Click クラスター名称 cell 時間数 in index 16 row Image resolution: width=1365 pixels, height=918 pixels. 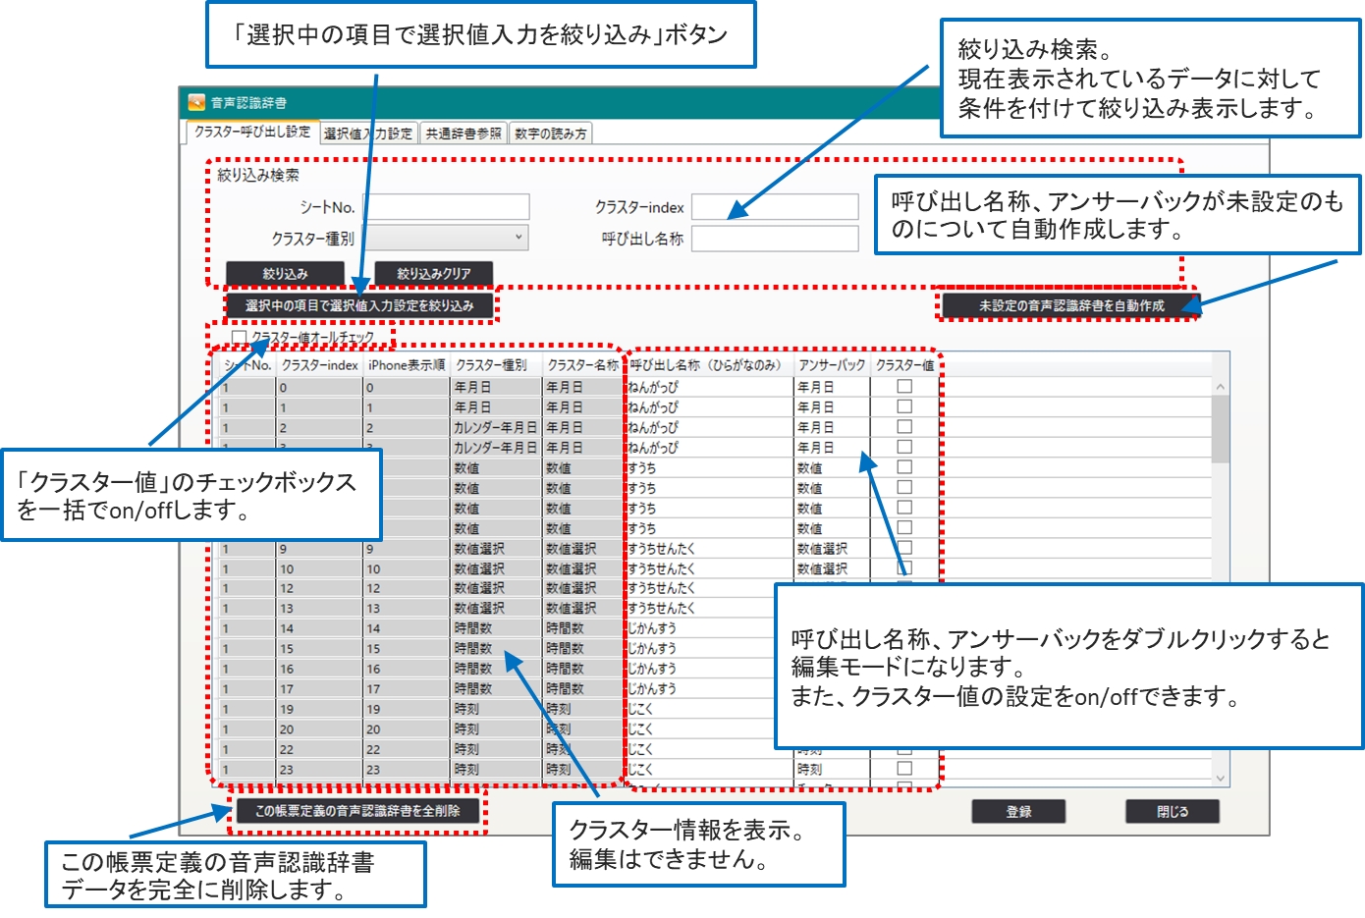(583, 669)
